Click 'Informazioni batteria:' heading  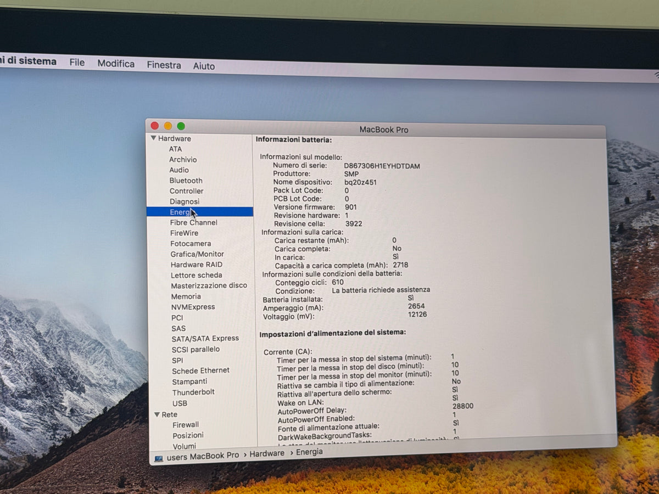pos(294,139)
